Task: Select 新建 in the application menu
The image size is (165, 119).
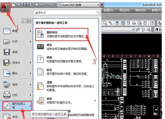Action: coord(17,31)
